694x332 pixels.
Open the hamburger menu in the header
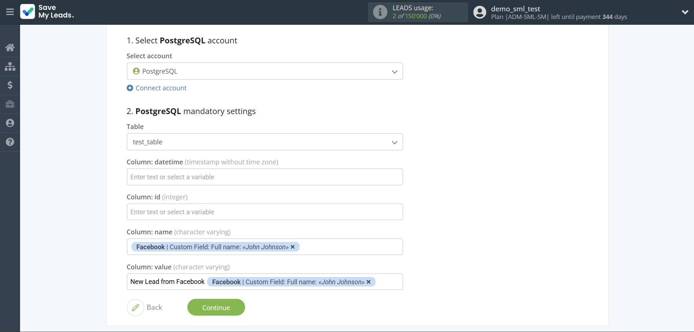(10, 12)
